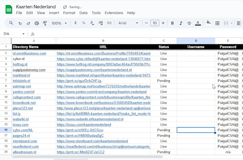Select row 16 header

tap(6, 130)
